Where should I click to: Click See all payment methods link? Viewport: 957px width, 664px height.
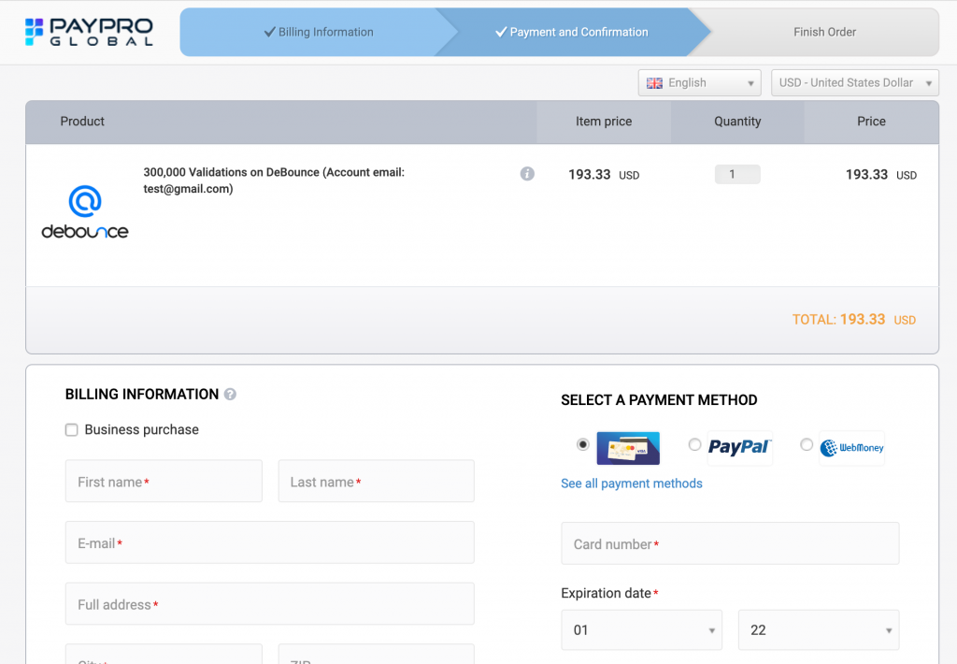632,484
